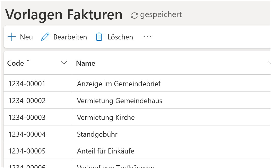Select the row with code 1234-00005

click(27, 151)
